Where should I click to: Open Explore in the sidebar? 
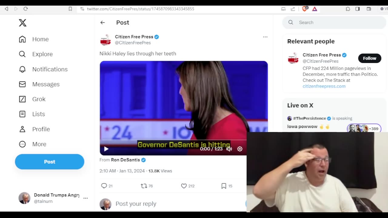[35, 54]
